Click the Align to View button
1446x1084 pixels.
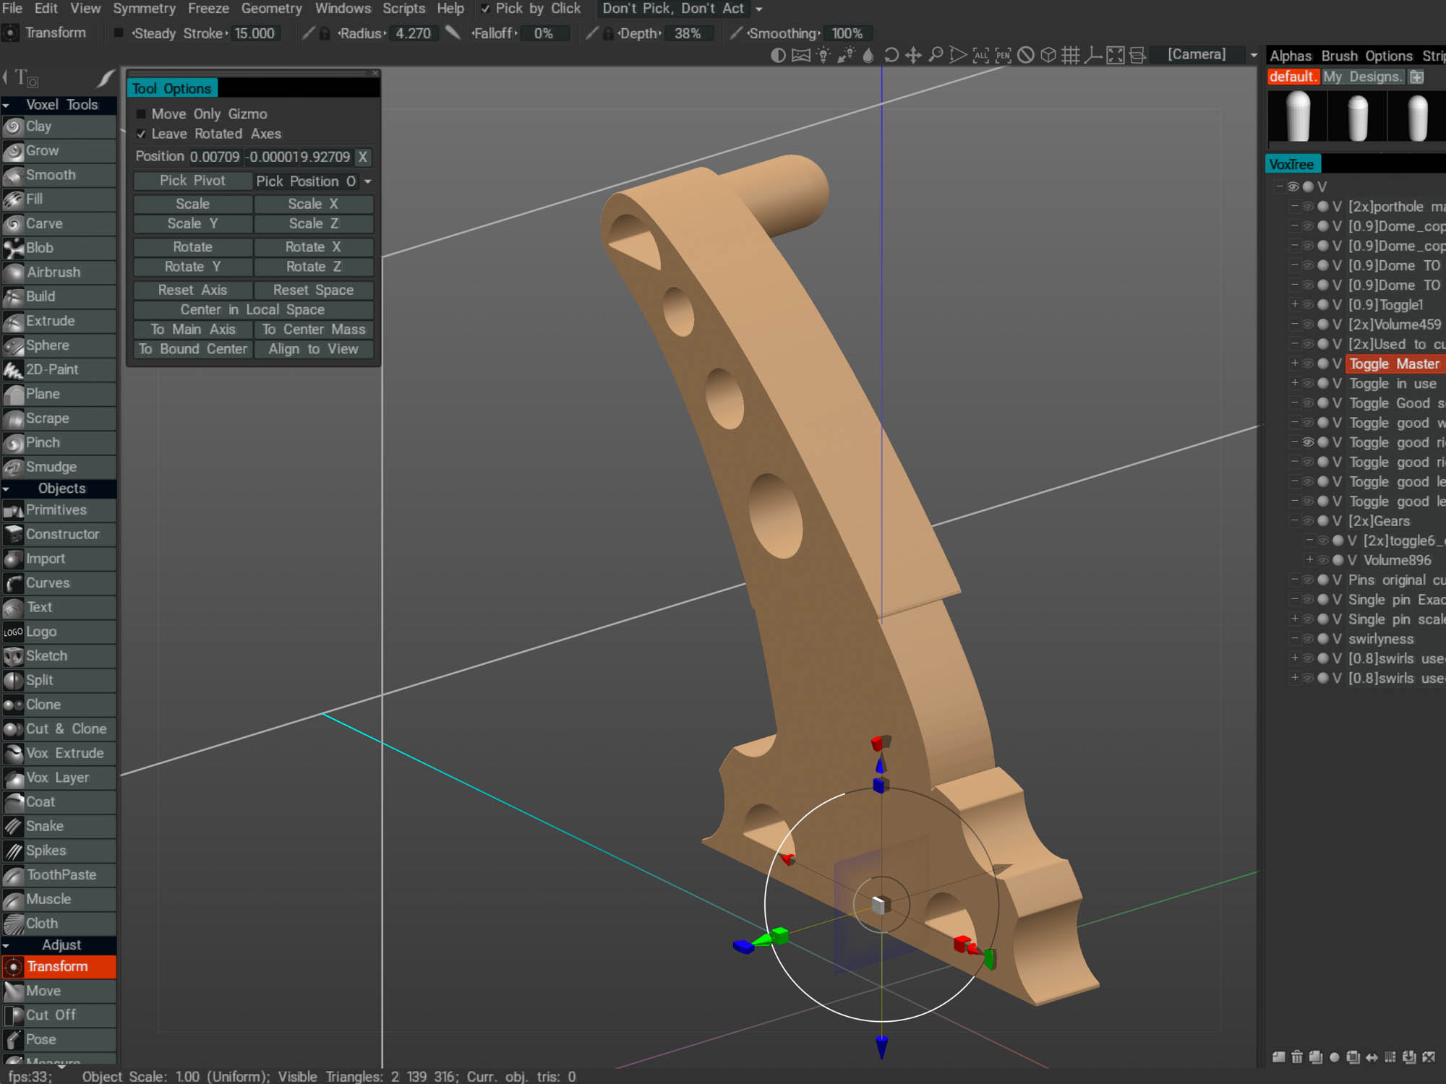314,349
